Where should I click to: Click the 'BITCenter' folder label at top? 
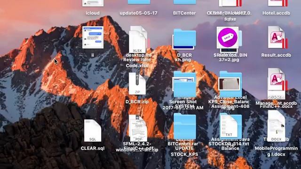(x=184, y=13)
